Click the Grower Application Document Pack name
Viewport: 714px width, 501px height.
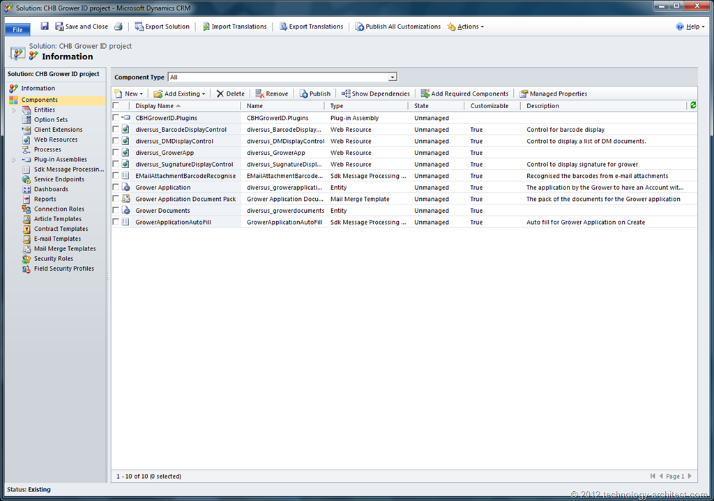click(185, 199)
